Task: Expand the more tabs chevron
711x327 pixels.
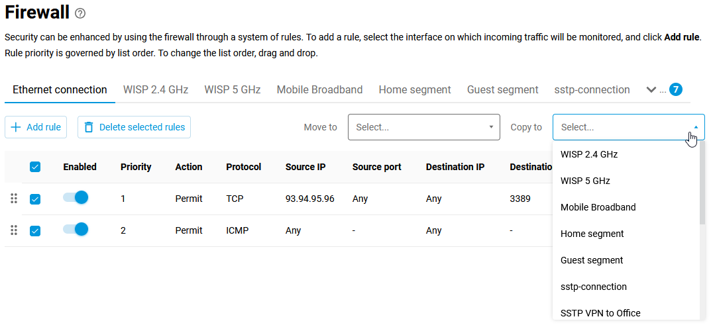Action: point(651,89)
